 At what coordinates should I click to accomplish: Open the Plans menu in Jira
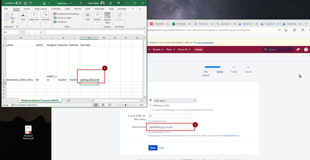pos(170,50)
